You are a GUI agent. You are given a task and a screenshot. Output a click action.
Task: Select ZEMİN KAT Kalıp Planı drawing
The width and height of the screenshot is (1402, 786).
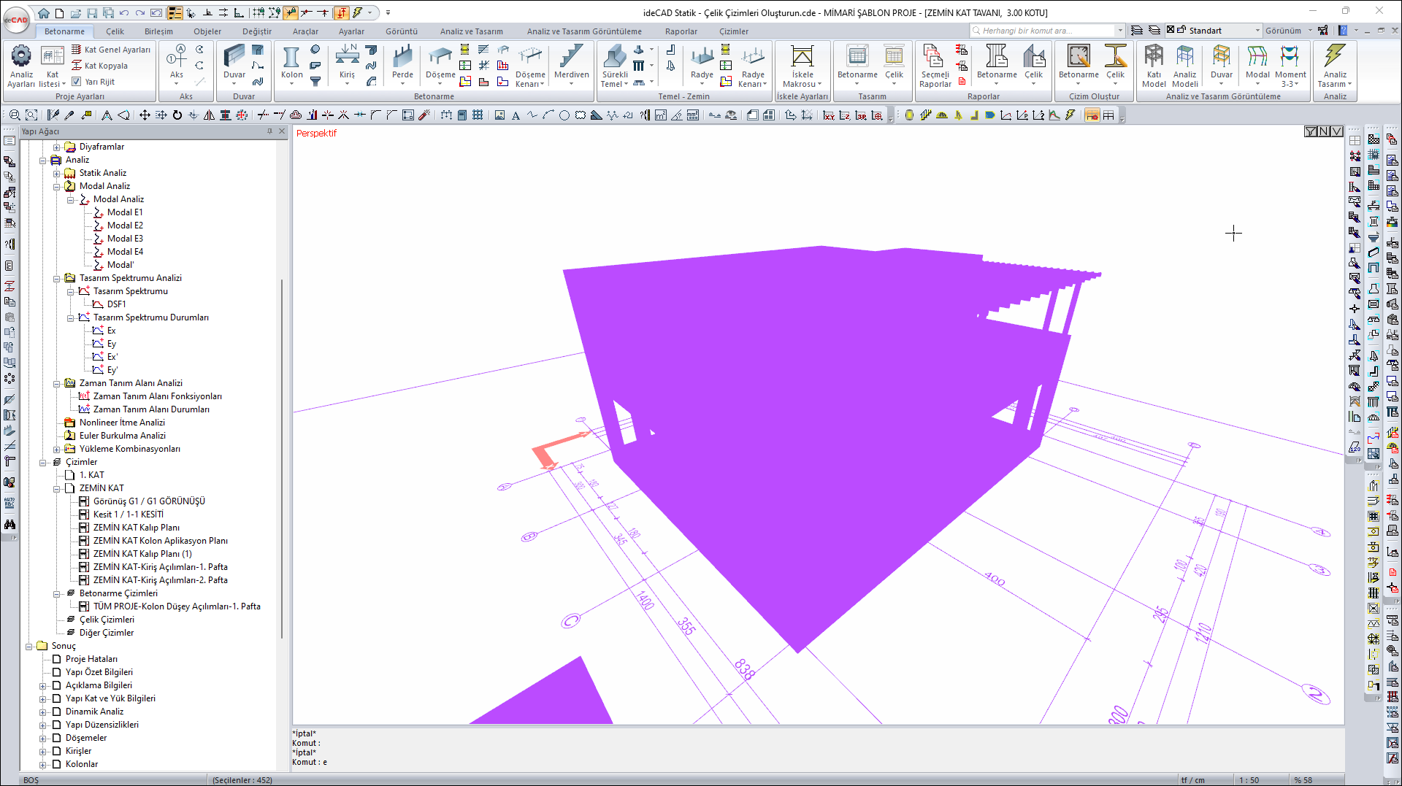(136, 528)
